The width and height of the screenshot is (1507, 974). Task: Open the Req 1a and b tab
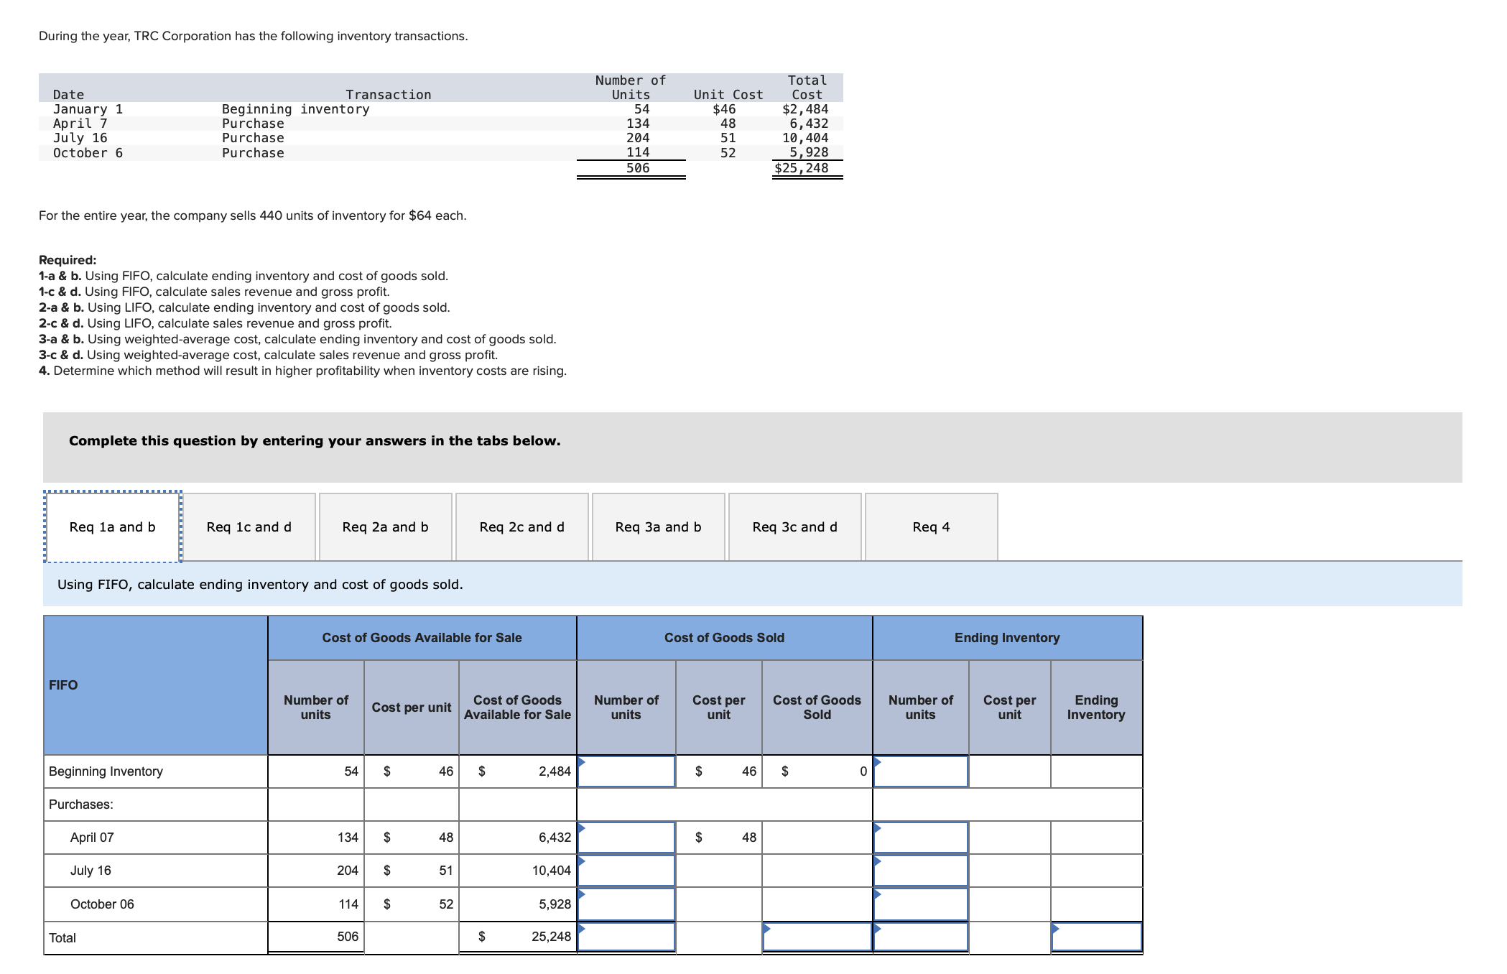[x=112, y=527]
